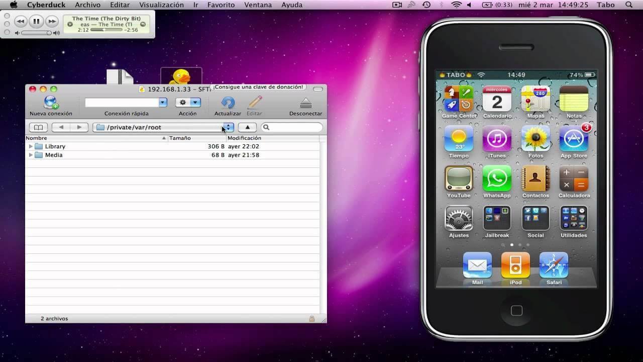Click the Cyberduck search field
This screenshot has height=362, width=643.
click(x=291, y=127)
